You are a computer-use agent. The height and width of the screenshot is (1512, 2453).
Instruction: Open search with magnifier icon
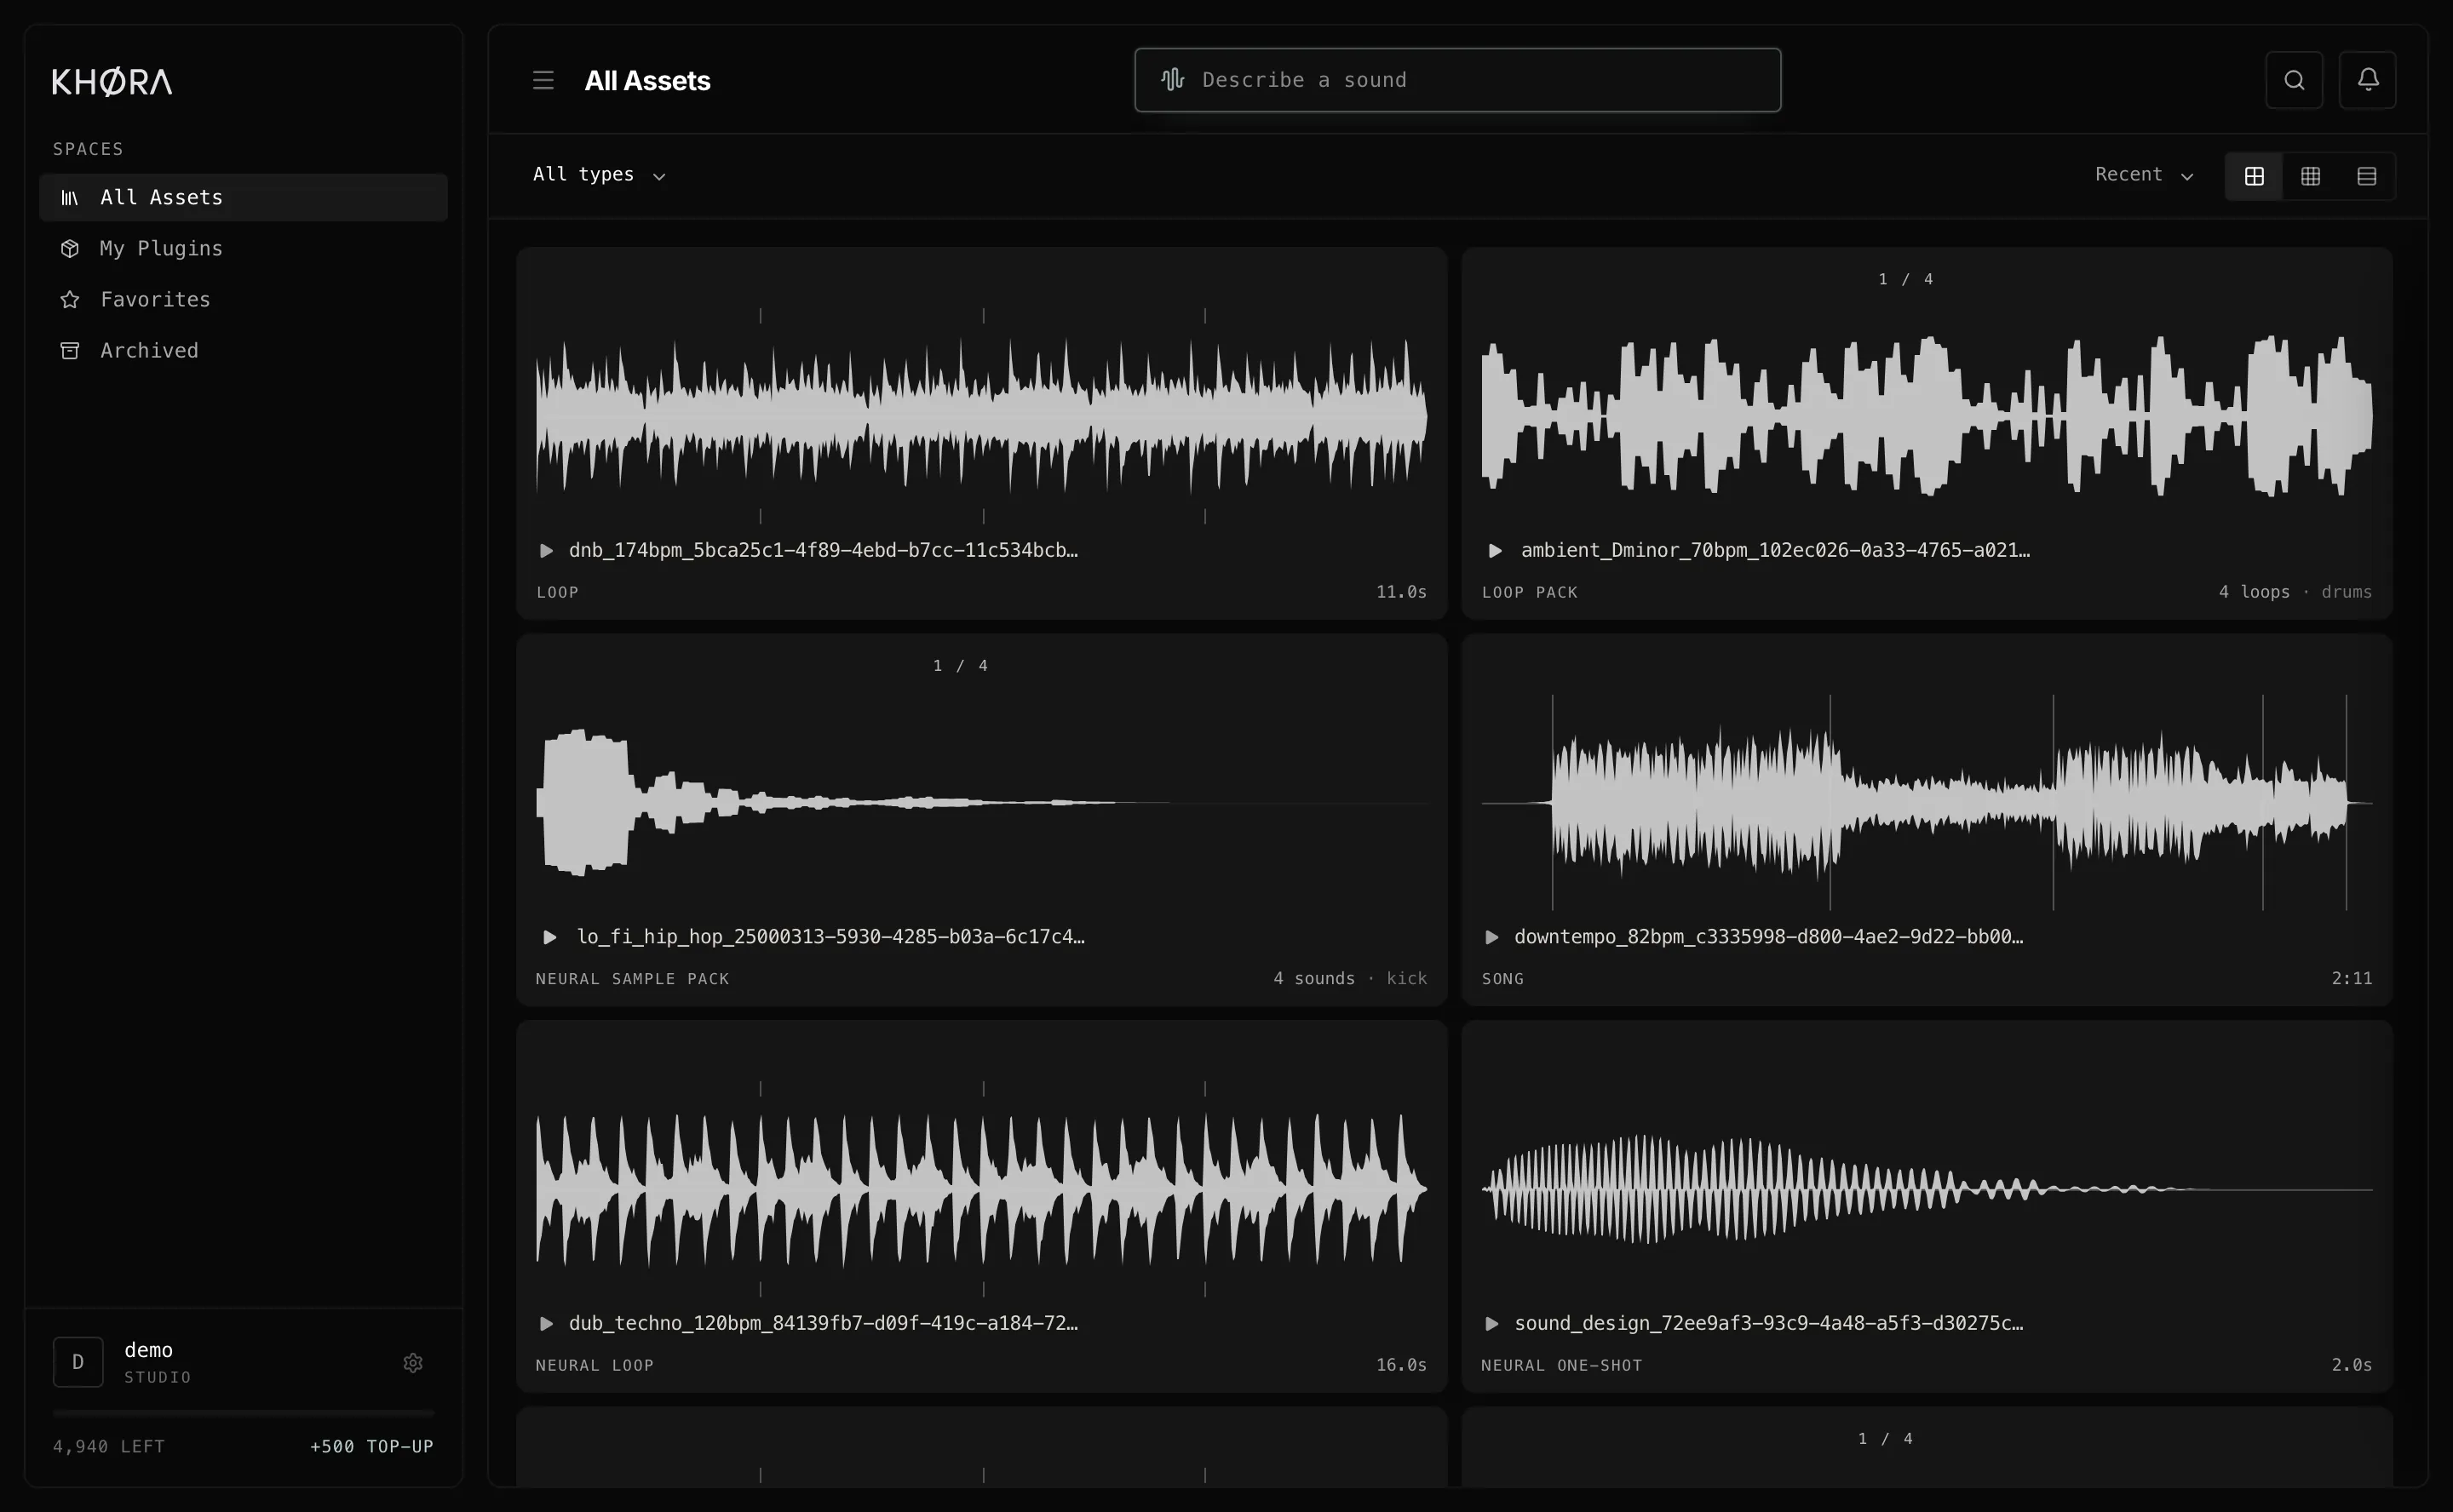point(2294,80)
